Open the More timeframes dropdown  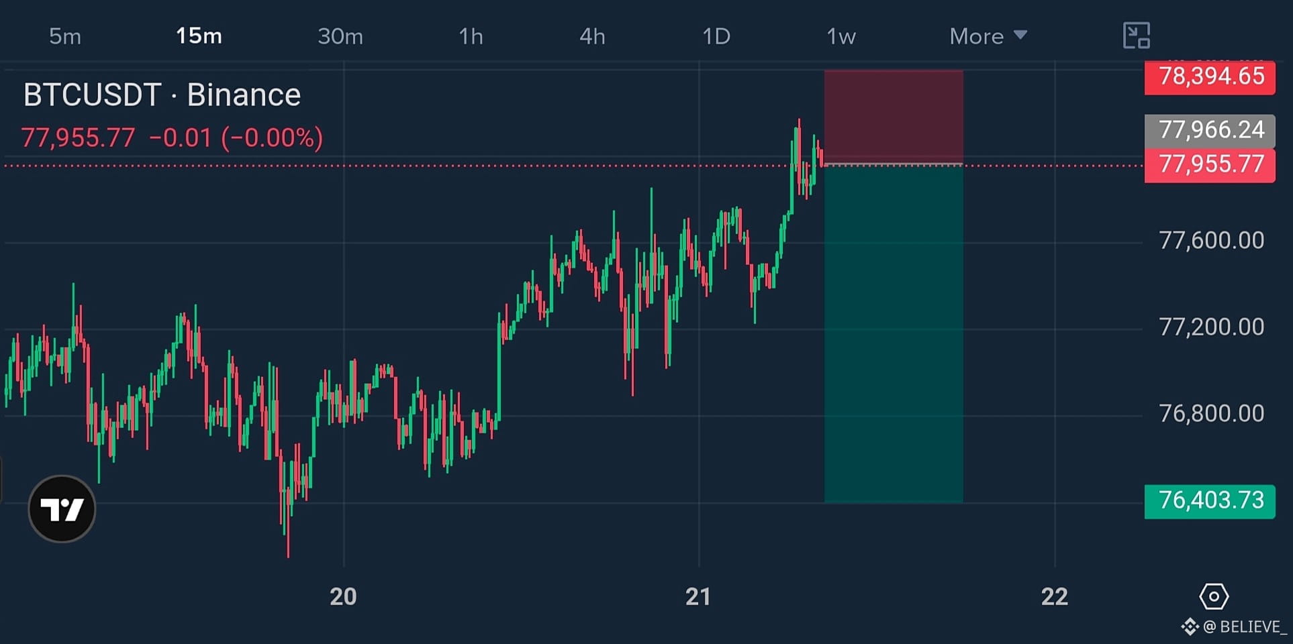[x=988, y=36]
